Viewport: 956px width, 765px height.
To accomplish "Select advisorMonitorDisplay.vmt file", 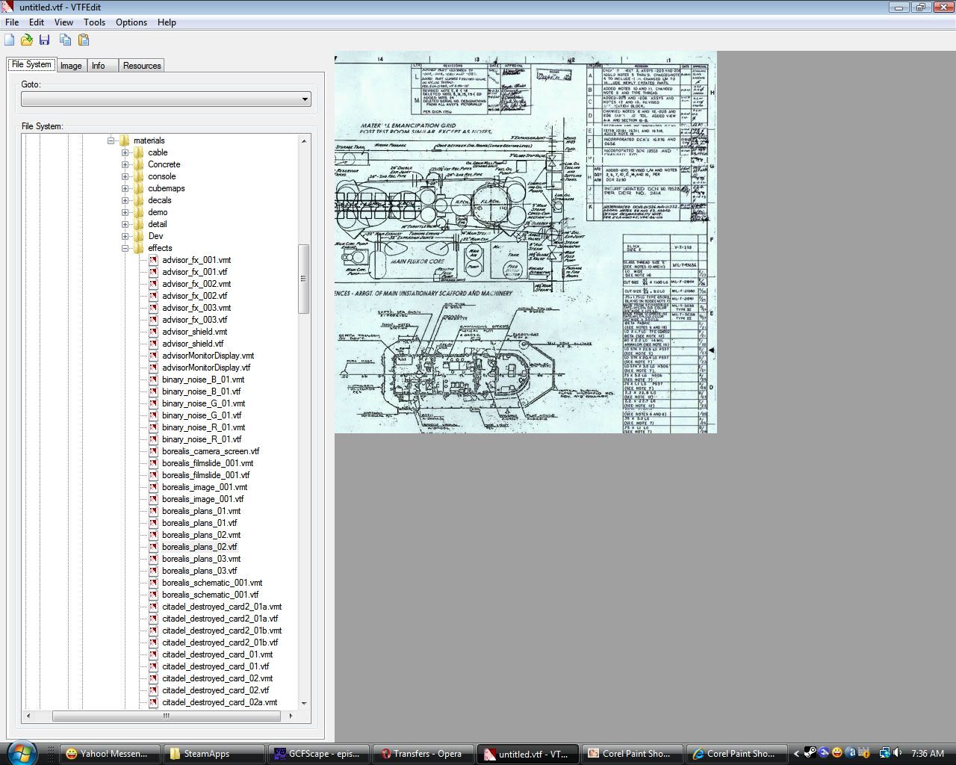I will pos(208,356).
